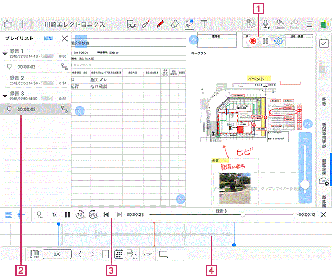
Task: Add a bookmark marker in playback bar
Action: 40,215
